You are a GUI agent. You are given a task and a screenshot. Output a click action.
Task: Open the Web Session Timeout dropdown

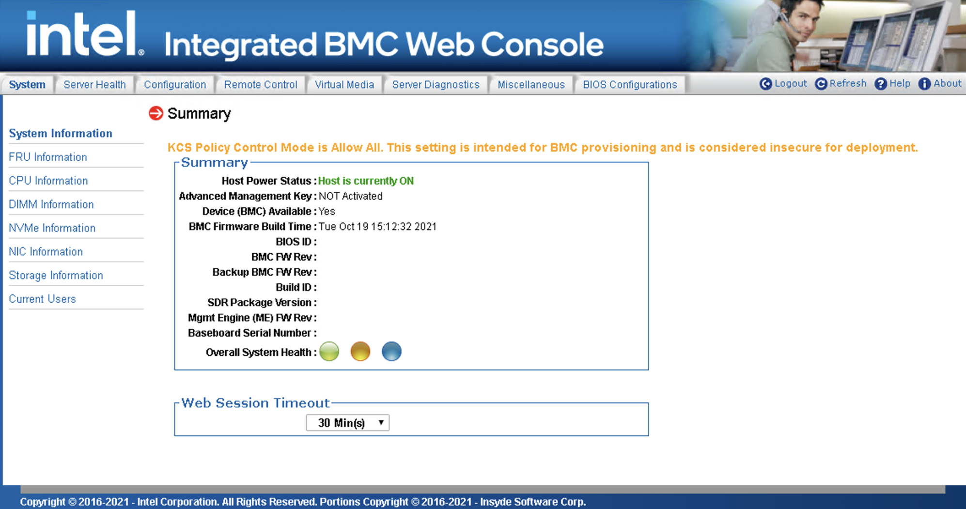(347, 423)
